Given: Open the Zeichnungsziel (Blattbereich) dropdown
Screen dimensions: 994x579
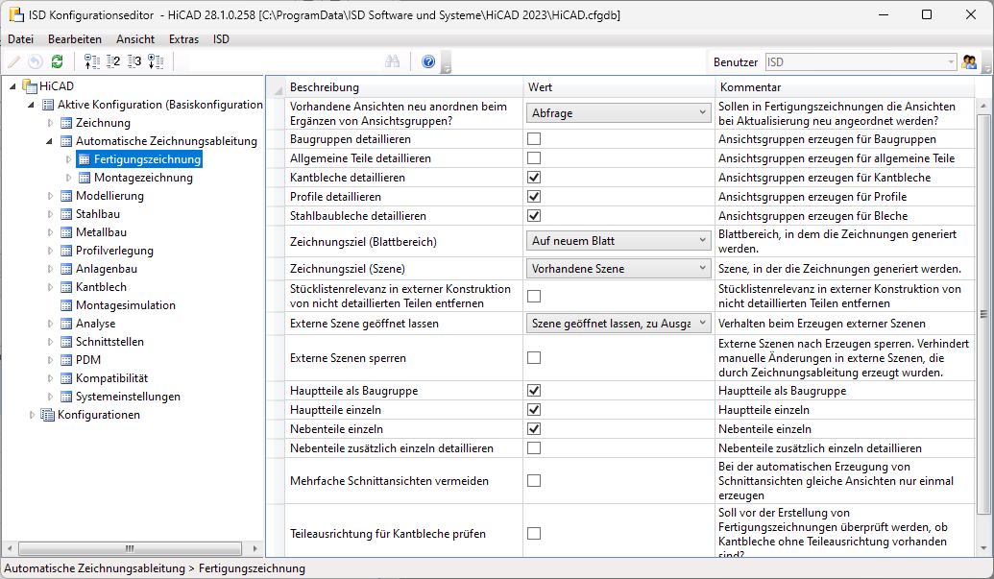Looking at the screenshot, I should (x=618, y=240).
